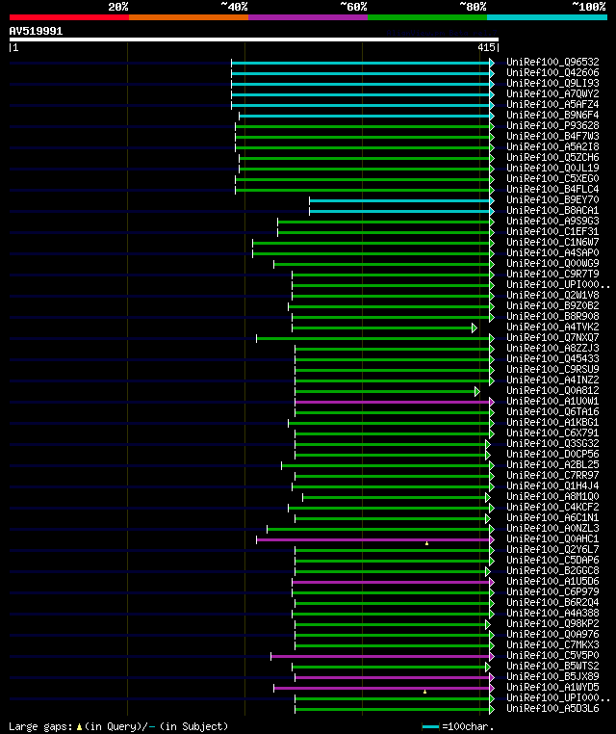This screenshot has height=734, width=616.
Task: Click the cyan alignment bar for UniRef100_B9EY70
Action: [x=399, y=200]
